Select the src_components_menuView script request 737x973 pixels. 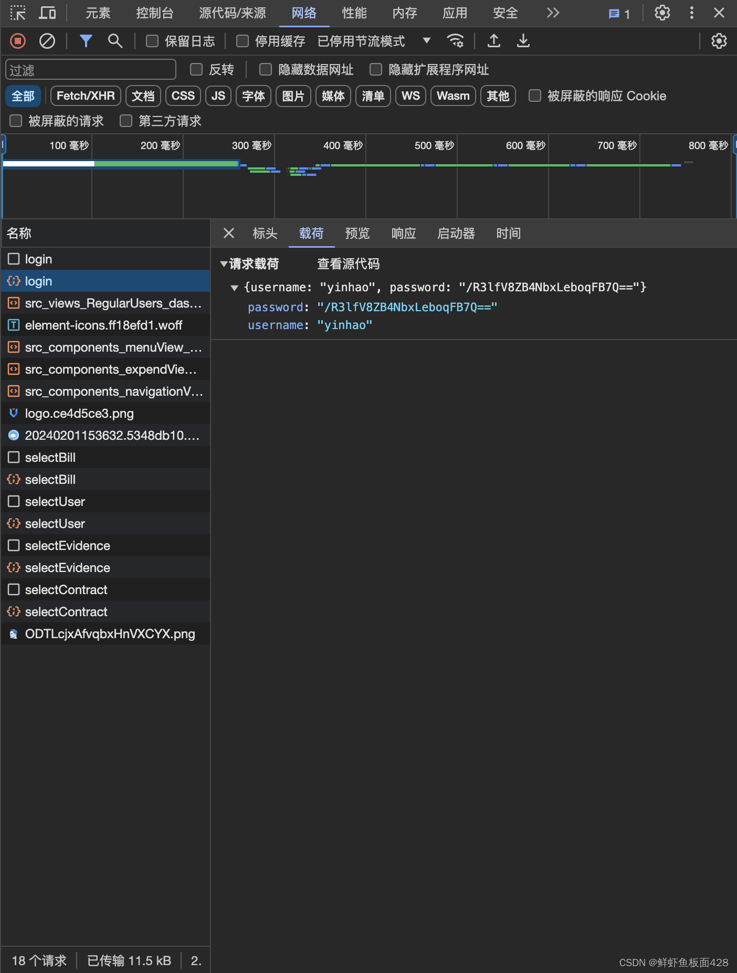click(x=106, y=347)
